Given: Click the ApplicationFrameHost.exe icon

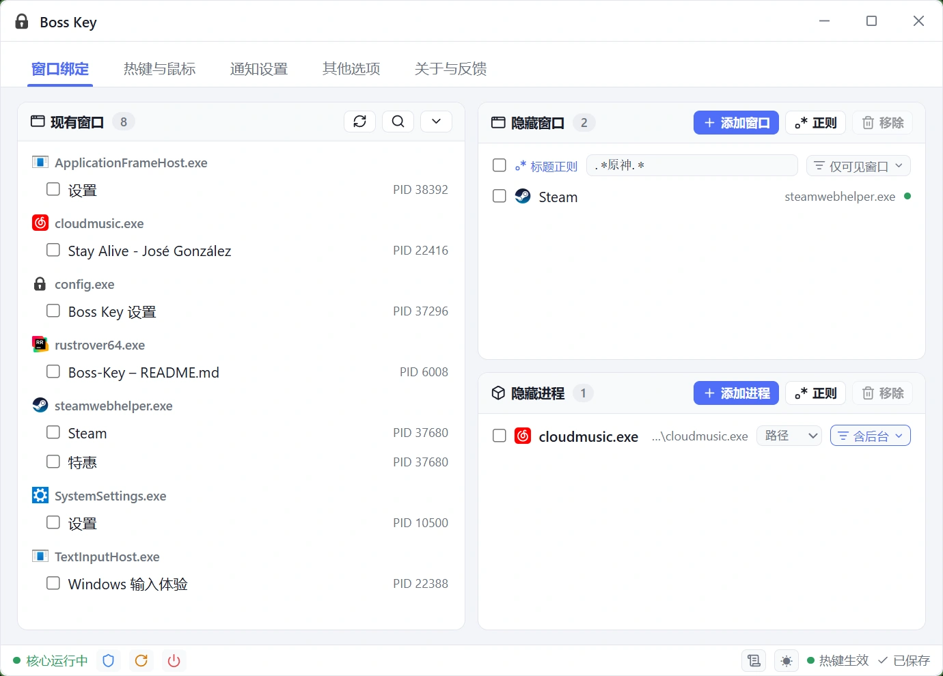Looking at the screenshot, I should (40, 163).
